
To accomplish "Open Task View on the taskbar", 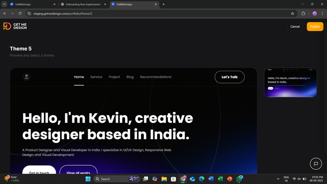I will click(x=145, y=179).
